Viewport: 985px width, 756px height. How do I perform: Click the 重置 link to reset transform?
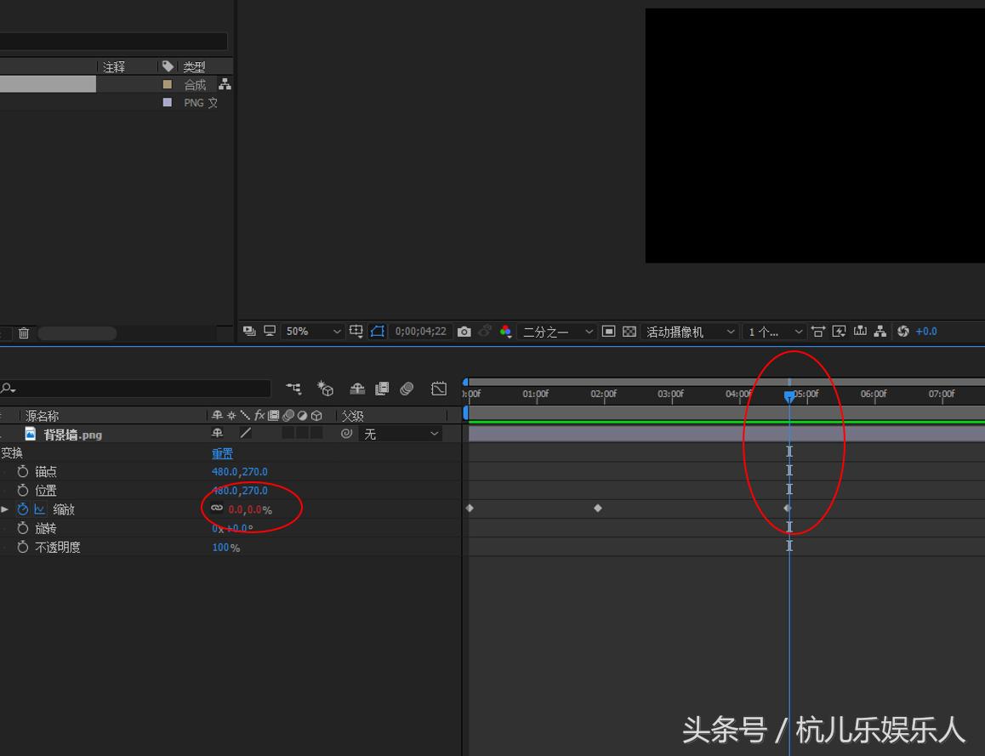tap(222, 453)
